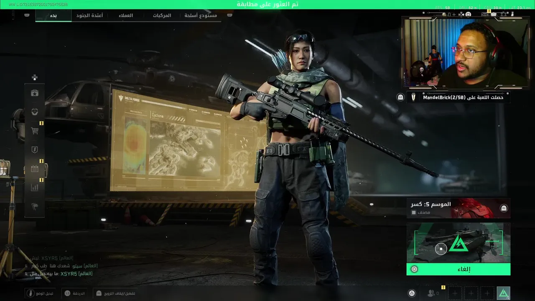Add teammate in first empty squad slot
The width and height of the screenshot is (535, 301).
455,293
